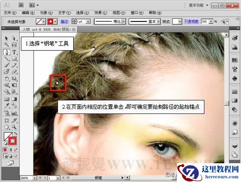
Task: Choose the Hand tool
Action: [7, 127]
